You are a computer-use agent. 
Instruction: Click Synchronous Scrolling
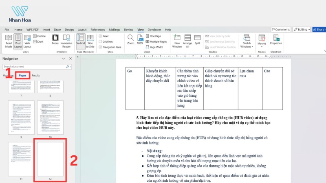220,41
